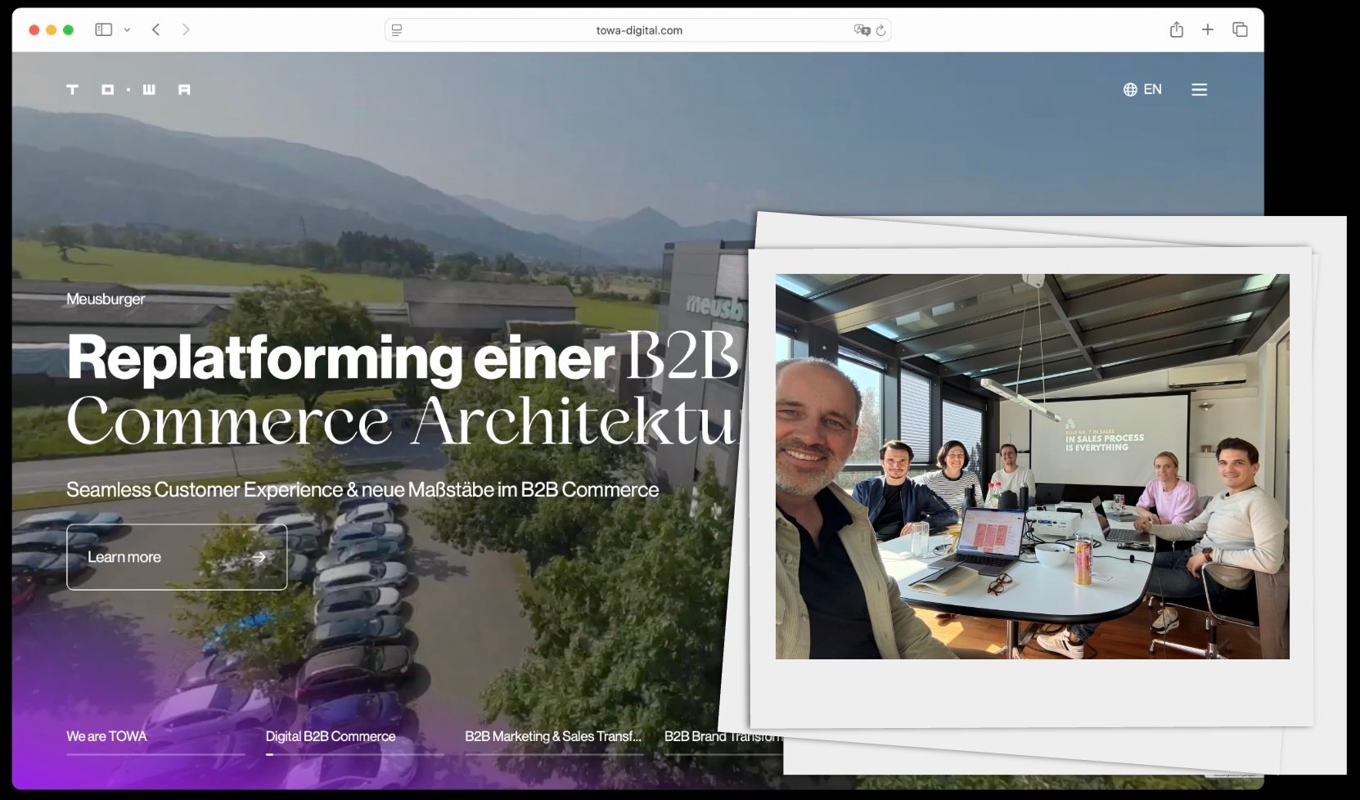Reload the towa-digital.com page
The height and width of the screenshot is (800, 1360).
880,30
